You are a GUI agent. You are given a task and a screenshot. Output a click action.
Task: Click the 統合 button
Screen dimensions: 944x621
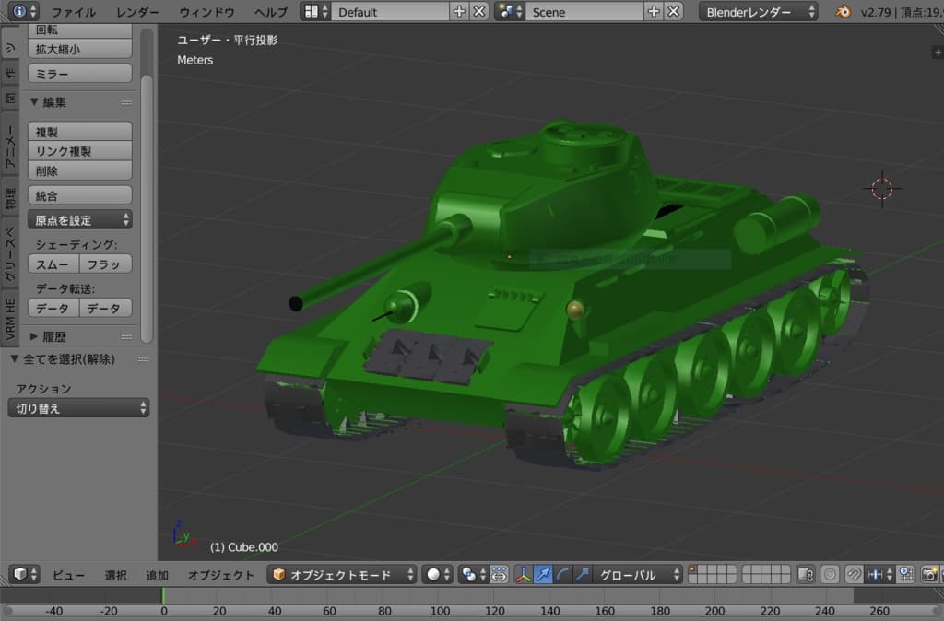tap(79, 195)
